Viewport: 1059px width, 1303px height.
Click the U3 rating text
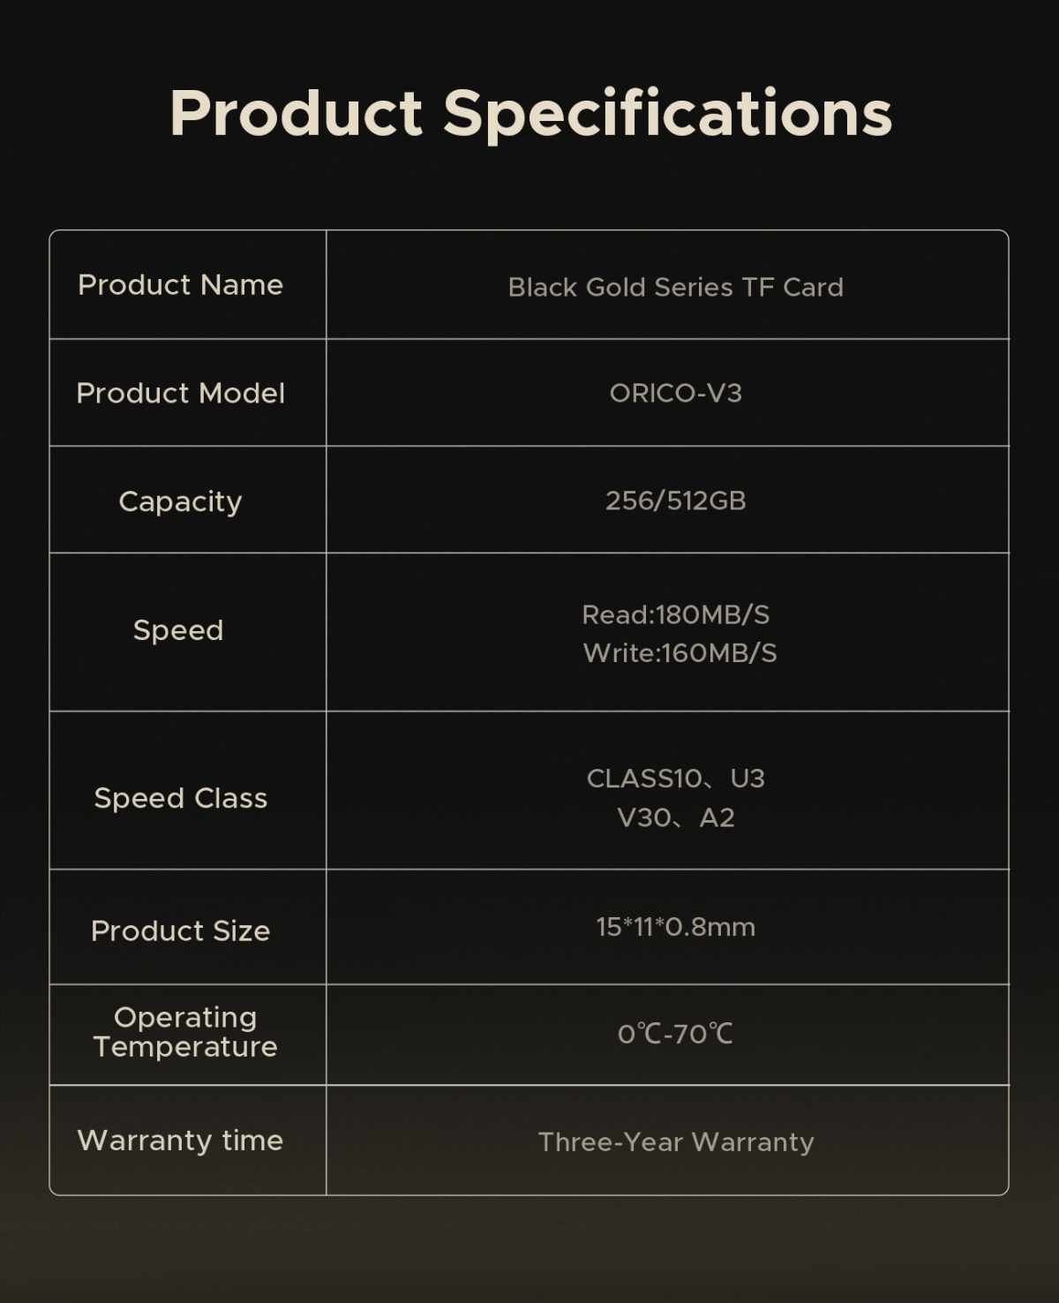[x=747, y=779]
